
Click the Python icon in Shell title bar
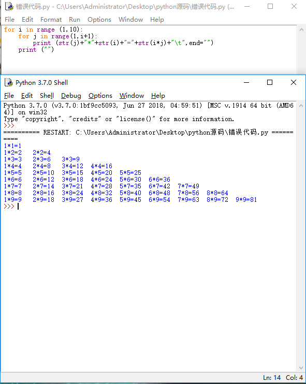pyautogui.click(x=9, y=82)
